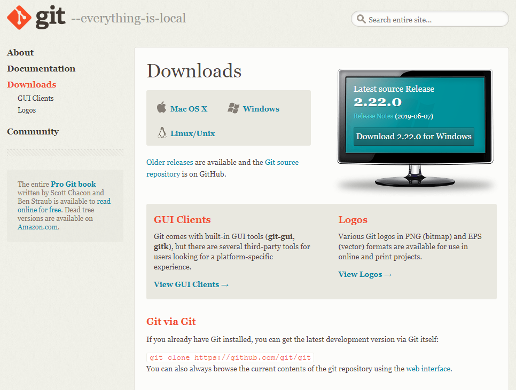Click the Apple logo icon

click(161, 107)
